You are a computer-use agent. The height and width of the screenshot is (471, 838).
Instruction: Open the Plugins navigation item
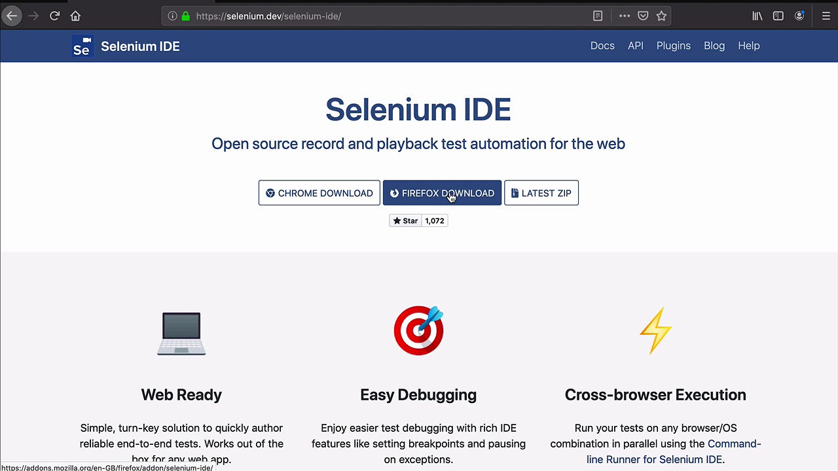[x=674, y=46]
